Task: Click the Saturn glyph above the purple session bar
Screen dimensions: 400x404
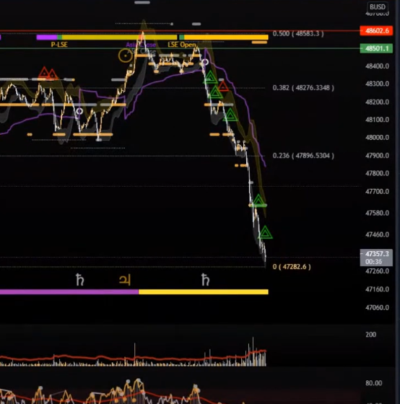Action: (79, 280)
